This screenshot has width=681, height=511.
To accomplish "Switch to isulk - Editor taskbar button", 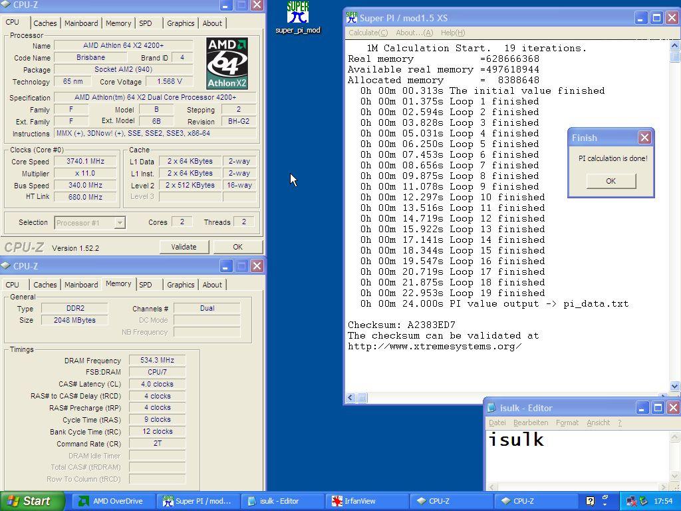I will tap(282, 501).
